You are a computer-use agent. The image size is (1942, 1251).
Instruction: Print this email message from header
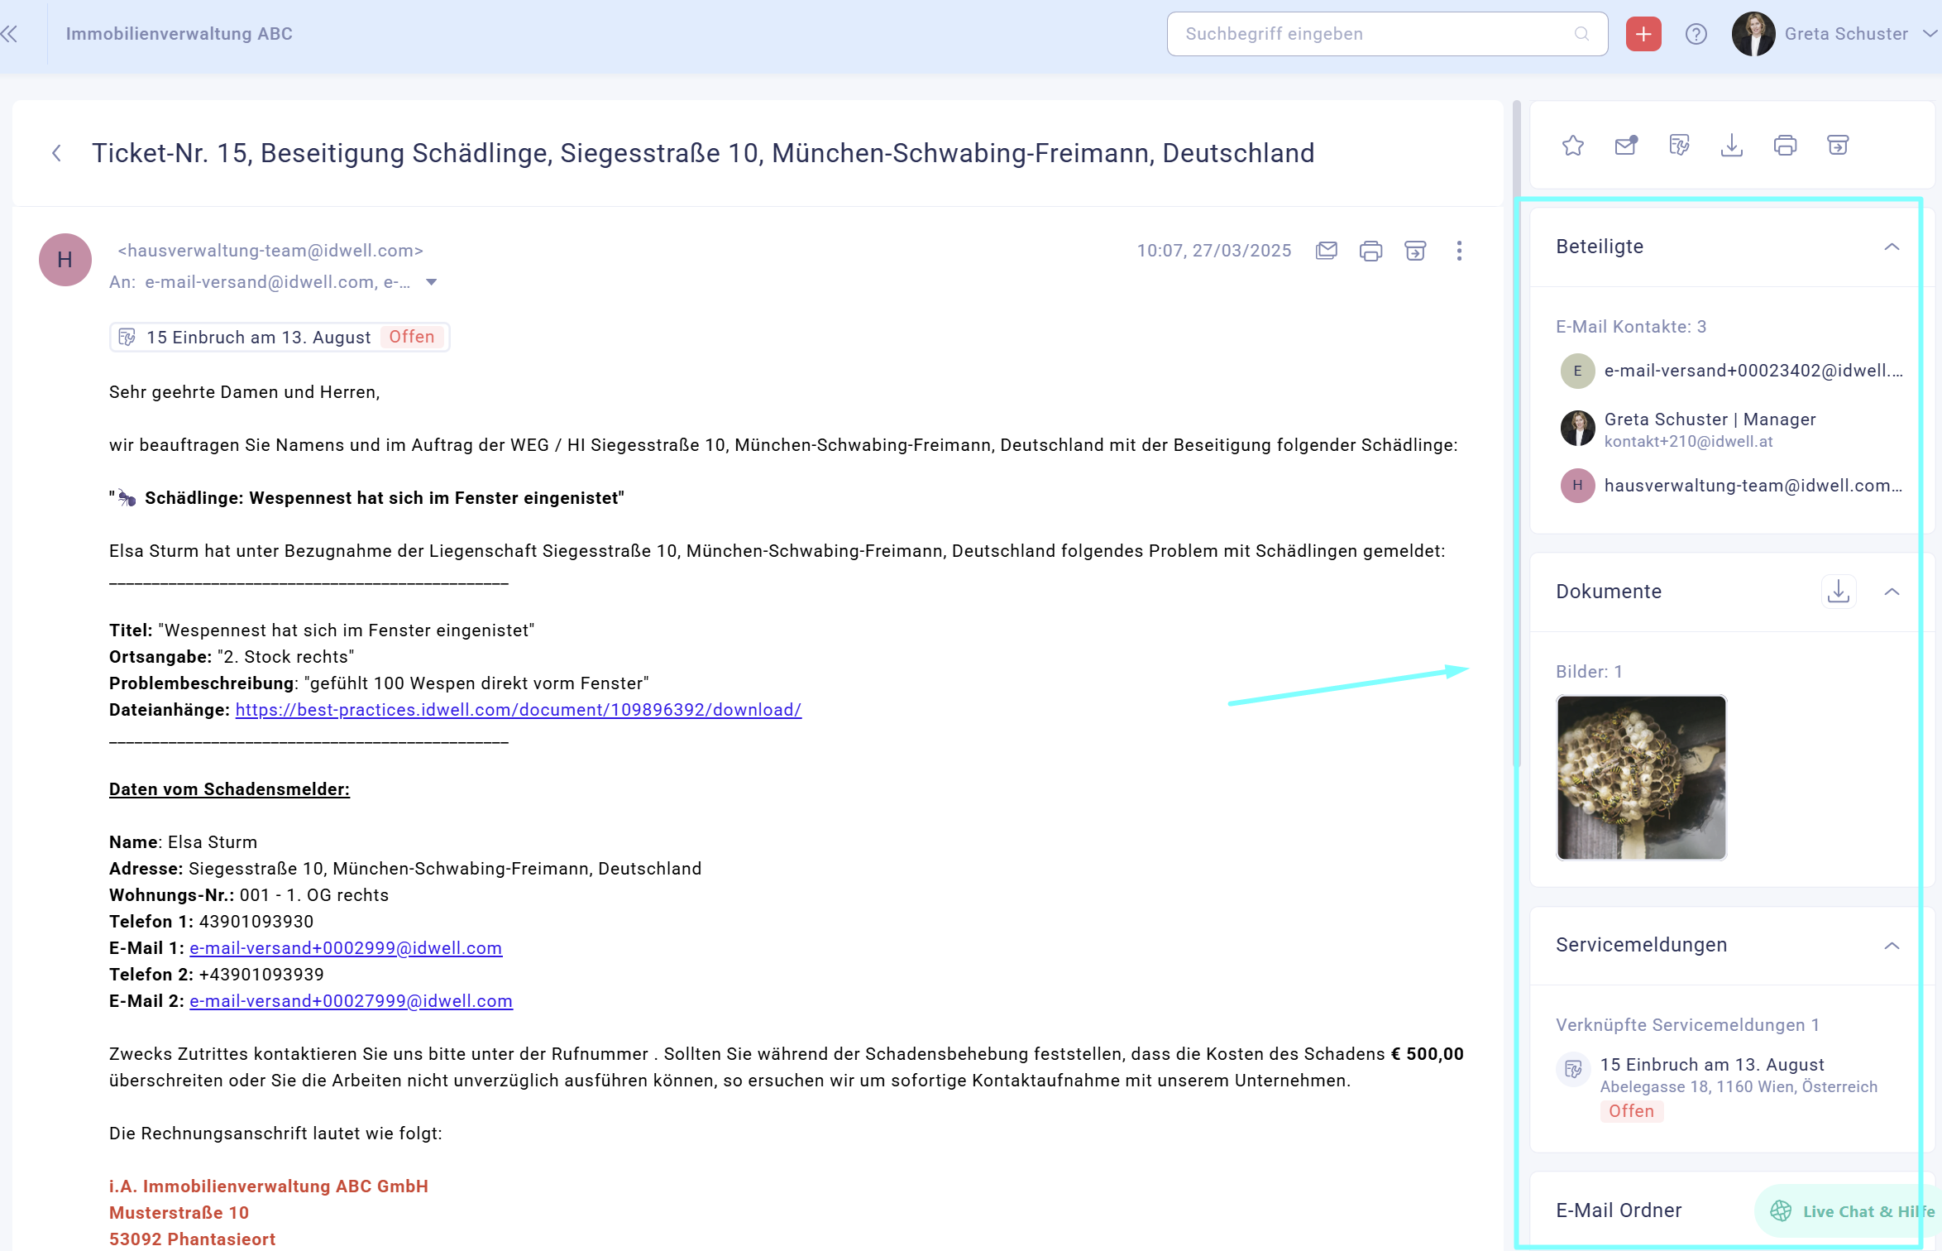[x=1370, y=251]
